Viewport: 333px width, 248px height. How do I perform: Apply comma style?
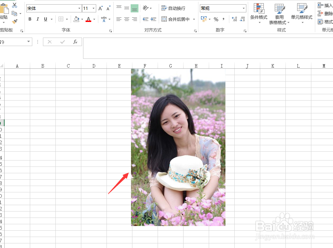click(x=223, y=19)
